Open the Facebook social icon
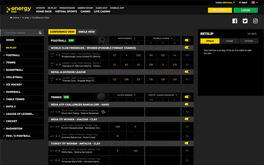This screenshot has width=264, height=165. pos(235,21)
